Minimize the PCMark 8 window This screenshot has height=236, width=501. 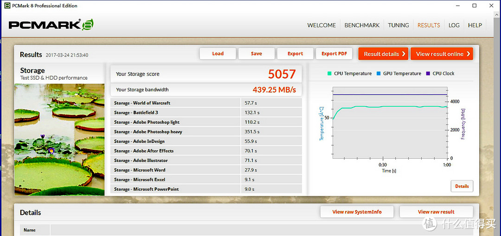tap(457, 6)
